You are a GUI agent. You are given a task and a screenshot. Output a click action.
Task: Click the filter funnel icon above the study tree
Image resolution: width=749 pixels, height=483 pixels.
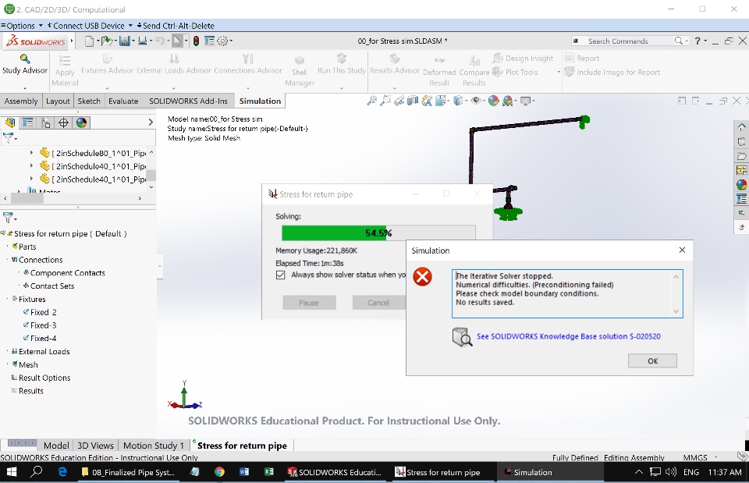[8, 218]
